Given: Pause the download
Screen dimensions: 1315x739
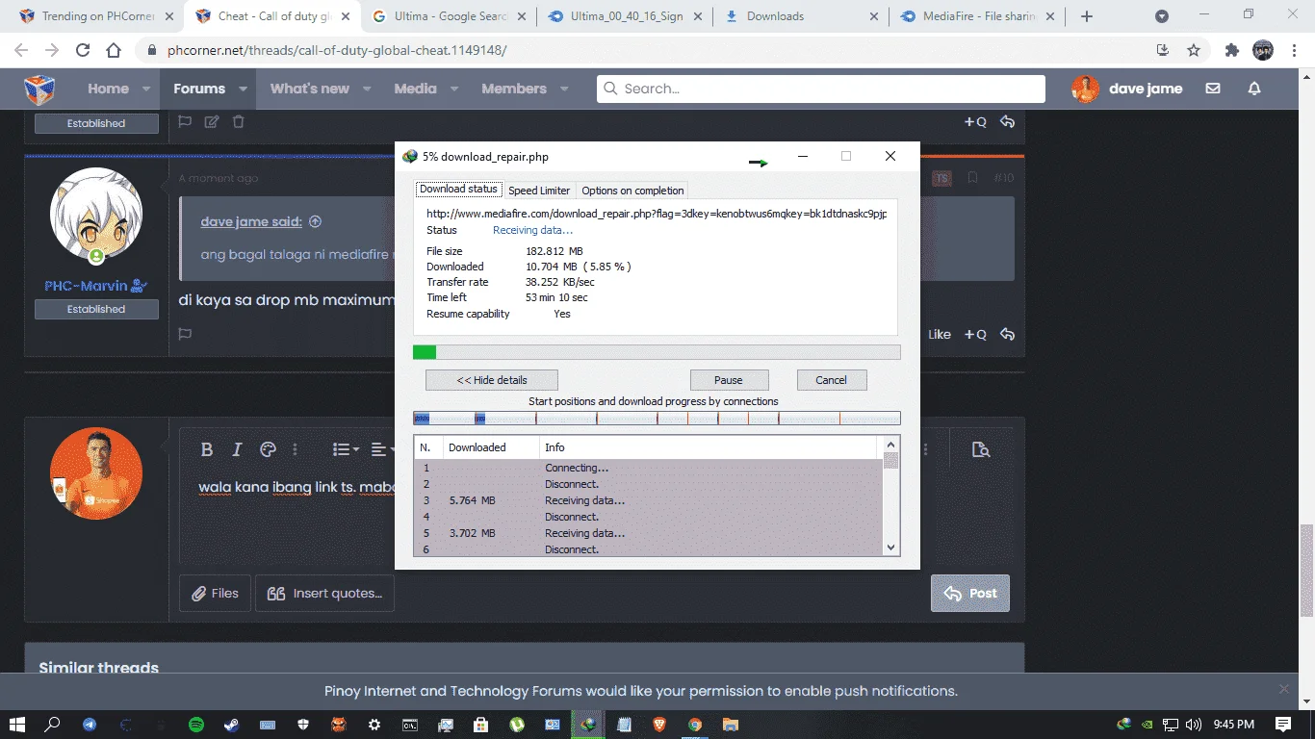Looking at the screenshot, I should pyautogui.click(x=729, y=380).
